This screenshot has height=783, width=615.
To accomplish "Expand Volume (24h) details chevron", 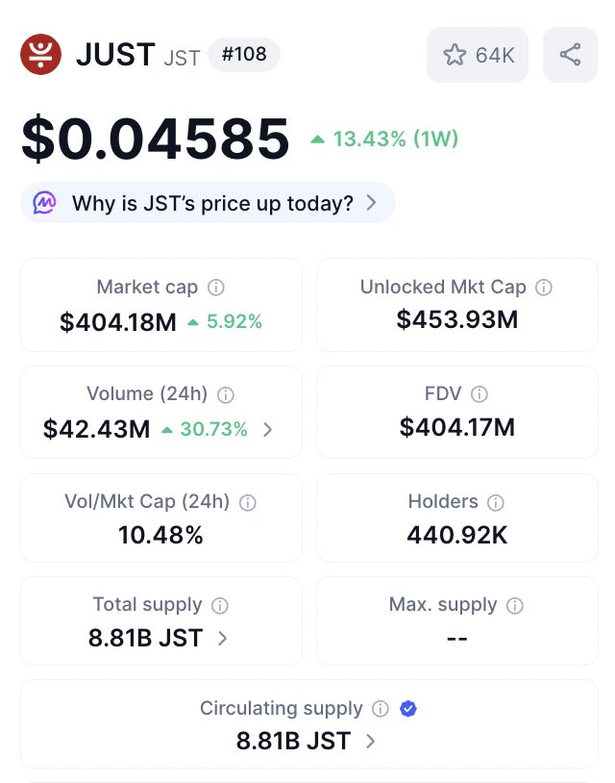I will point(268,429).
